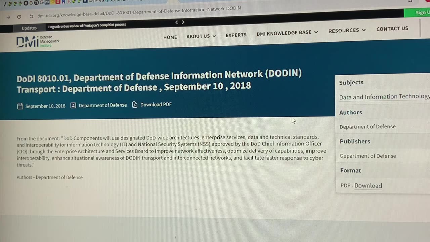The height and width of the screenshot is (242, 430).
Task: Click the Updates label in ticker bar
Action: coord(29,28)
